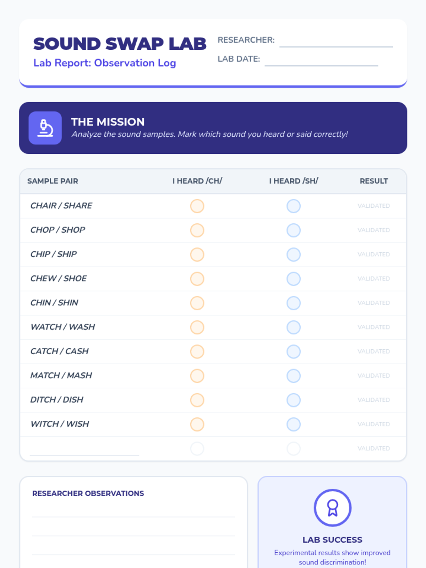The width and height of the screenshot is (426, 568).
Task: Select /SH/ circle for CHEW / SHOE
Action: (294, 279)
